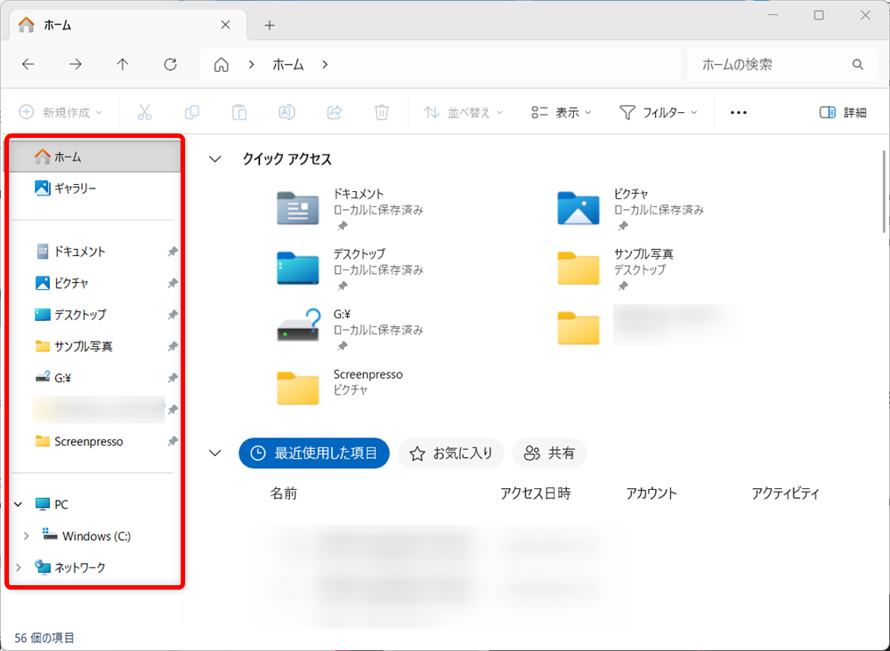890x651 pixels.
Task: Click the Paste toolbar icon
Action: pyautogui.click(x=239, y=111)
